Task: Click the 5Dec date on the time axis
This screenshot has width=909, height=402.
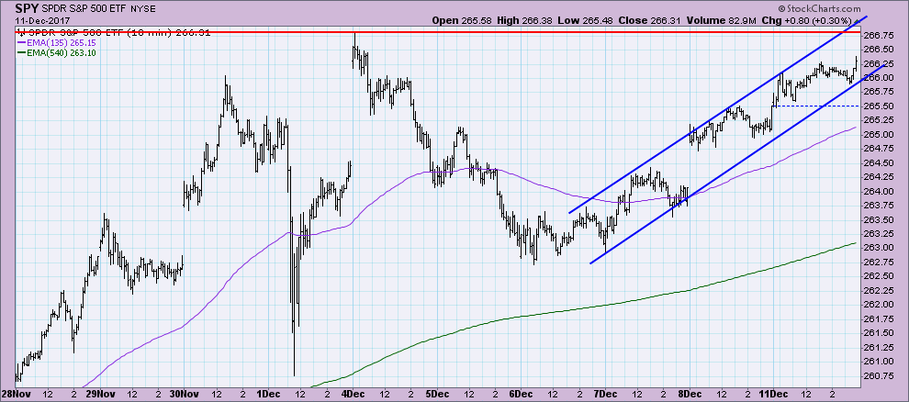Action: click(x=436, y=395)
